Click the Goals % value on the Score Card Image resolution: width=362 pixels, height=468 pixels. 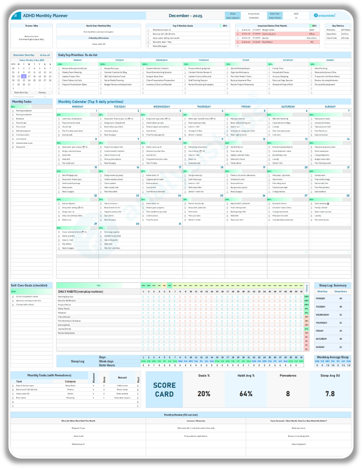(204, 394)
